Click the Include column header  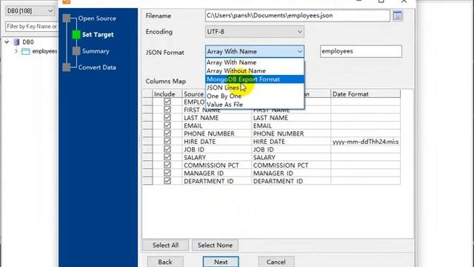point(167,94)
